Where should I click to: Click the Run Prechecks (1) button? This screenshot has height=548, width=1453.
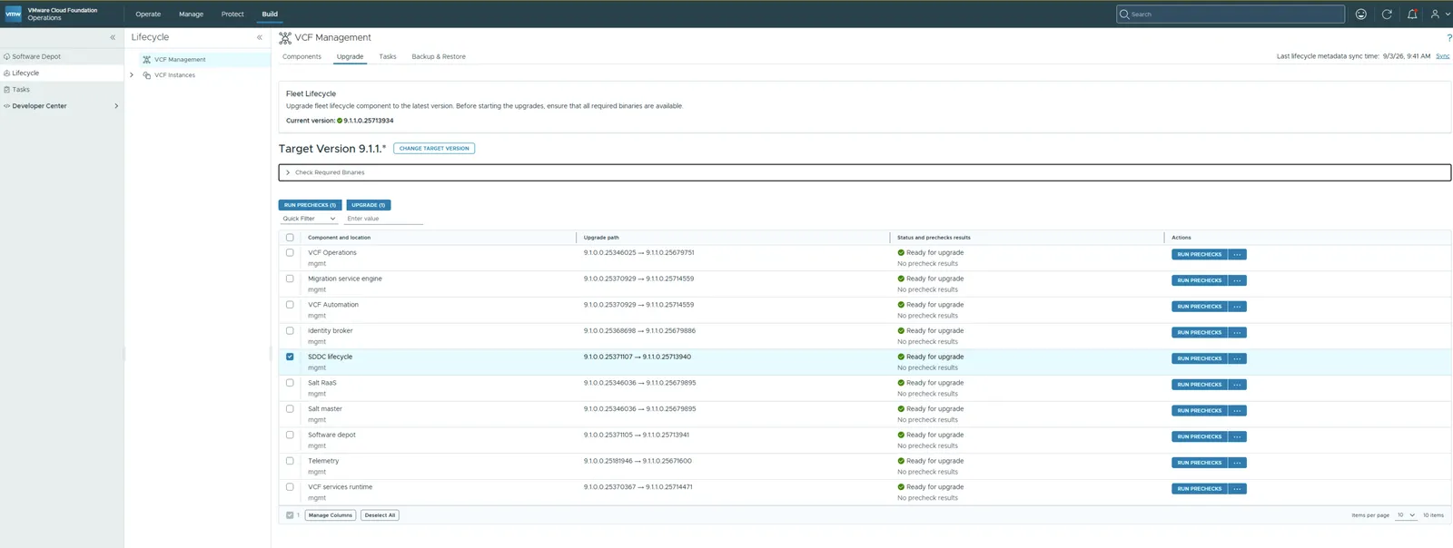[310, 205]
